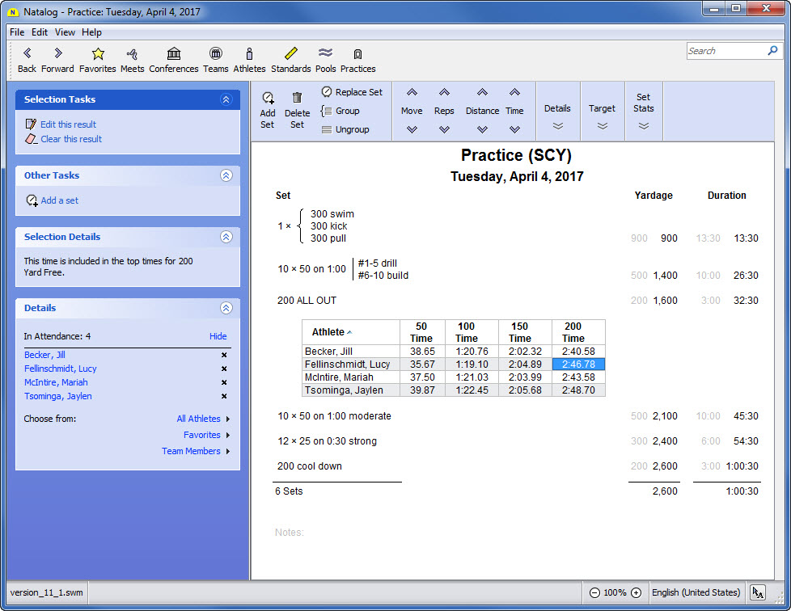The width and height of the screenshot is (791, 611).
Task: Collapse the Selection Tasks panel
Action: click(226, 99)
